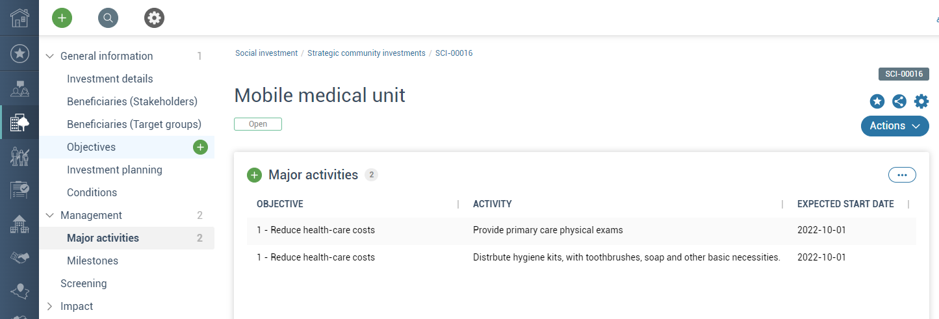939x319 pixels.
Task: Open the top bar settings gear
Action: coord(154,18)
